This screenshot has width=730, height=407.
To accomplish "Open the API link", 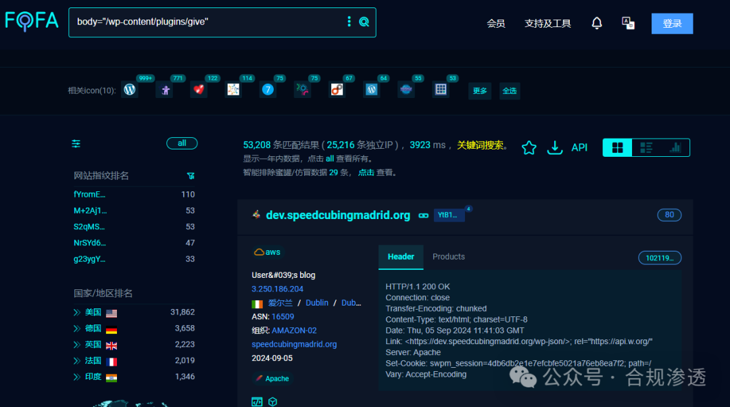I will (x=579, y=147).
